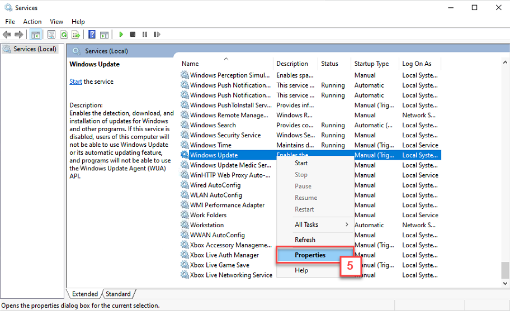
Task: Click the Restart Service toolbar icon
Action: pos(157,35)
